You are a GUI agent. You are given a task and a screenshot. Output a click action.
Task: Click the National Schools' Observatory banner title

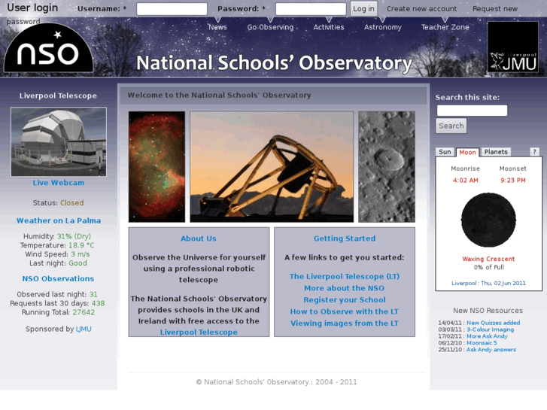coord(274,63)
